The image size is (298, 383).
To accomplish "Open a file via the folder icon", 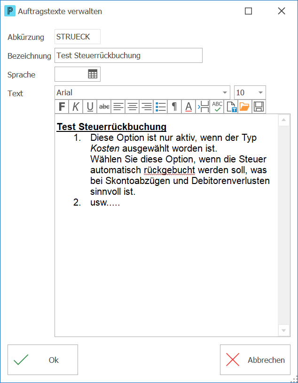I will click(x=245, y=107).
